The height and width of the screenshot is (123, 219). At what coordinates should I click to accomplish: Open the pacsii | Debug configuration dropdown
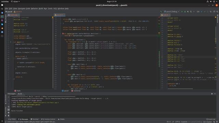coord(172,12)
